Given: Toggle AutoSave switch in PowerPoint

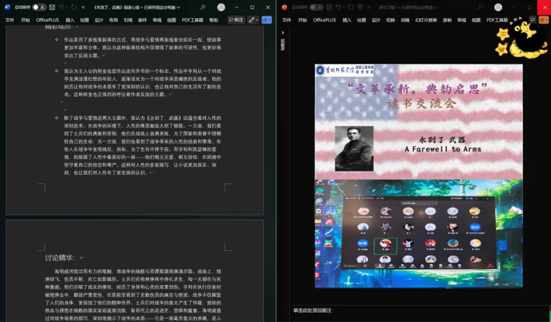Looking at the screenshot, I should coord(316,7).
